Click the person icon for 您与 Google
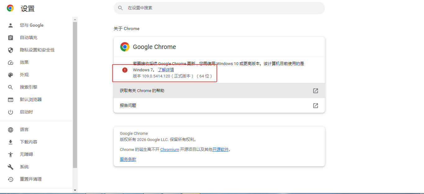The image size is (424, 194). click(11, 25)
